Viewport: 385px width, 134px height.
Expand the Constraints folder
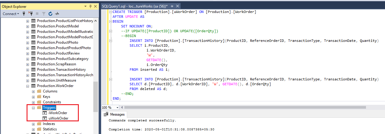coord(33,102)
